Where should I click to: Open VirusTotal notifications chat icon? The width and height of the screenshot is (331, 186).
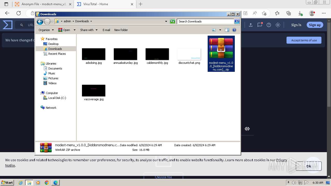click(260, 25)
